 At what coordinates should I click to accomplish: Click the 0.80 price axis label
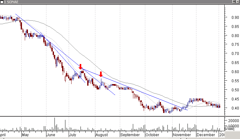pyautogui.click(x=235, y=36)
